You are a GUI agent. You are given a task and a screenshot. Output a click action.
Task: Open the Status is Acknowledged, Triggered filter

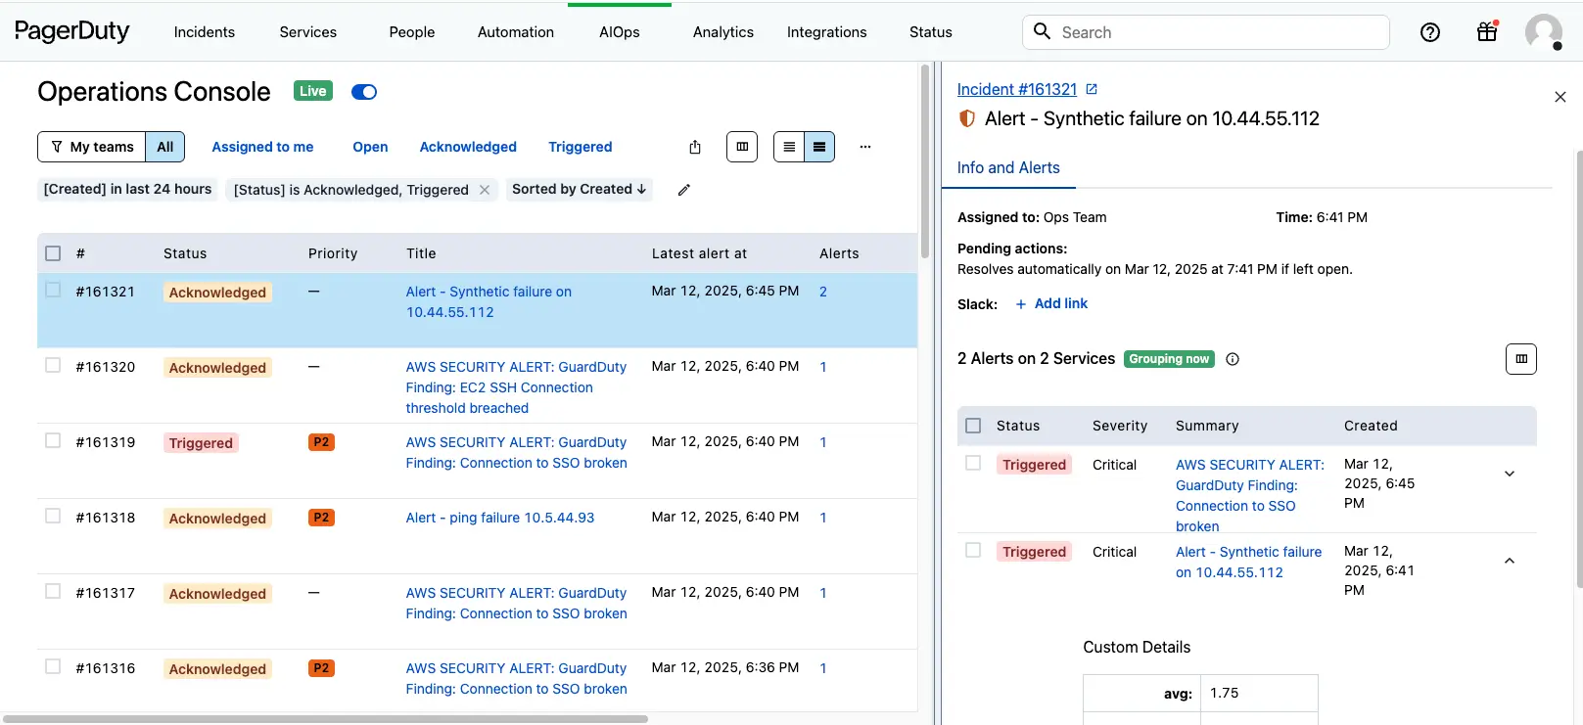(x=351, y=190)
